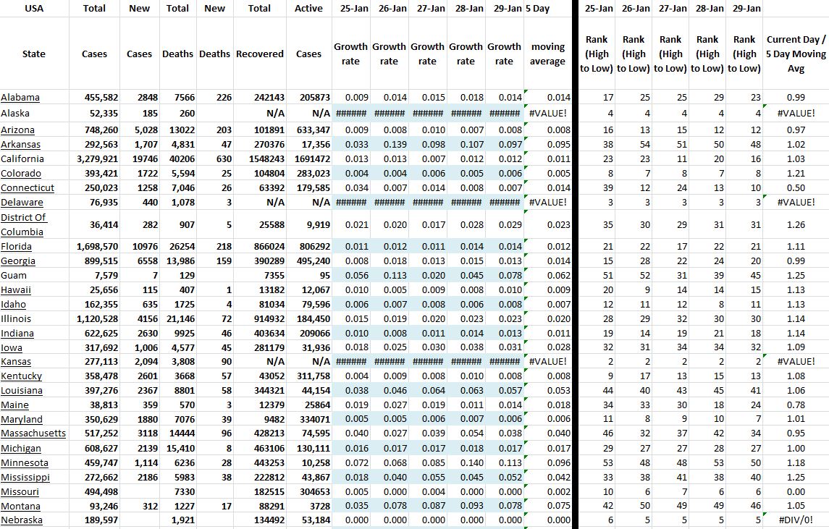Follow the Florida state link
Viewport: 829px width, 529px height.
coord(16,247)
